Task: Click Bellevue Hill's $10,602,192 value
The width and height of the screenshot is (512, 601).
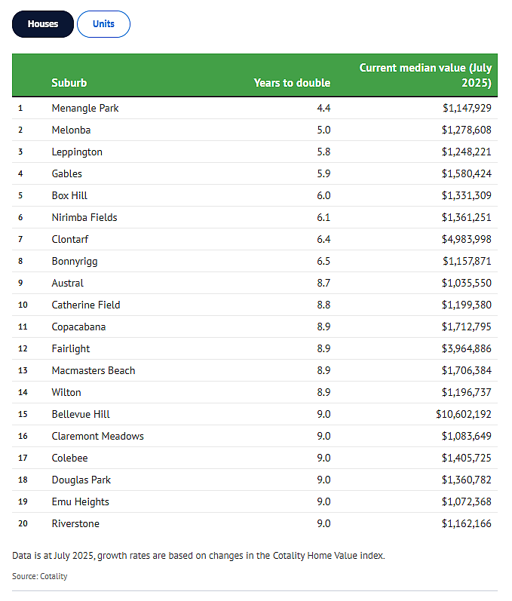Action: click(464, 414)
